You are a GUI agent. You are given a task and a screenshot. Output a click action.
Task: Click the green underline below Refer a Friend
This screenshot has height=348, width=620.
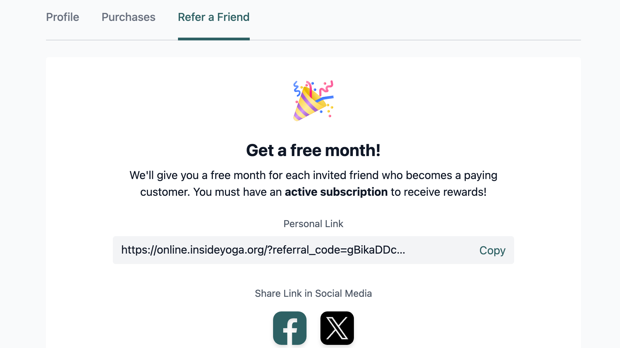pos(214,39)
